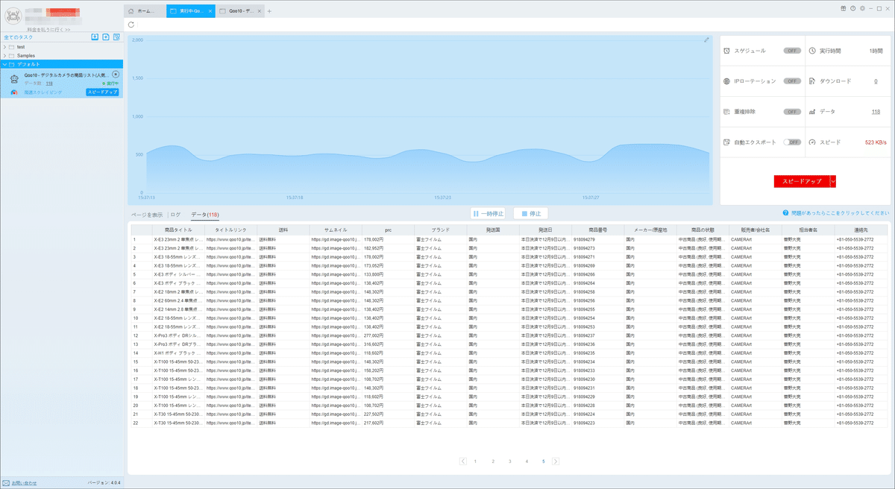Viewport: 895px width, 489px height.
Task: Click the gift icon in title bar
Action: click(x=843, y=7)
